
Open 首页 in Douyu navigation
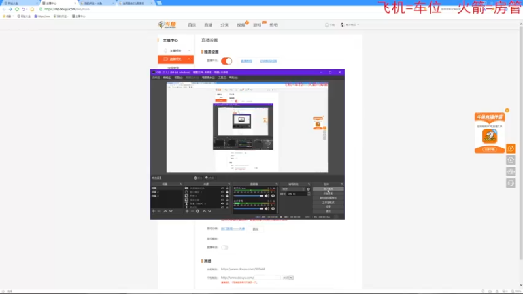(192, 25)
